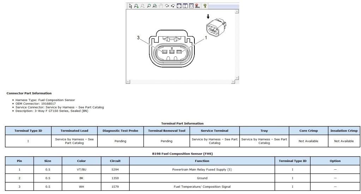Click vertical scrollbar down arrow in viewer
361x194 pixels.
point(237,78)
